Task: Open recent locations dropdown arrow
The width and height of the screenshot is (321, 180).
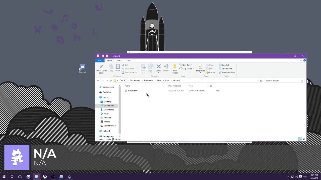Action: 107,80
